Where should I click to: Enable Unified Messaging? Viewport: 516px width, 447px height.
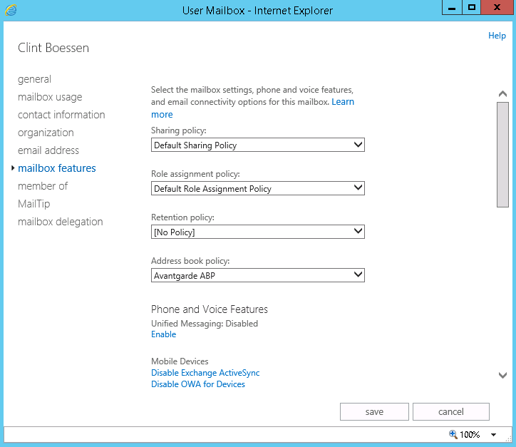[x=163, y=334]
